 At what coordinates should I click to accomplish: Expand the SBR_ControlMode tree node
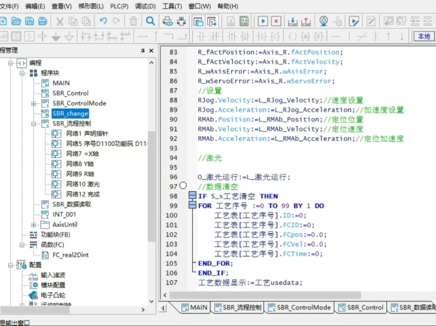click(x=34, y=104)
